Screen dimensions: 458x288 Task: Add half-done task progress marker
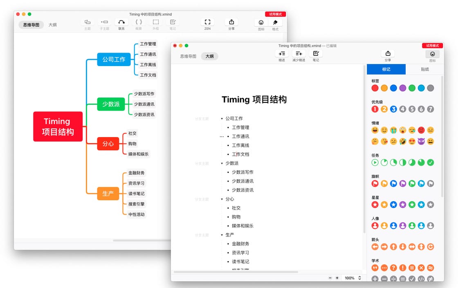403,162
